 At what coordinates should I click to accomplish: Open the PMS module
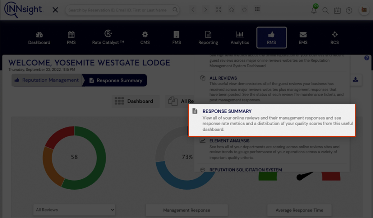71,38
